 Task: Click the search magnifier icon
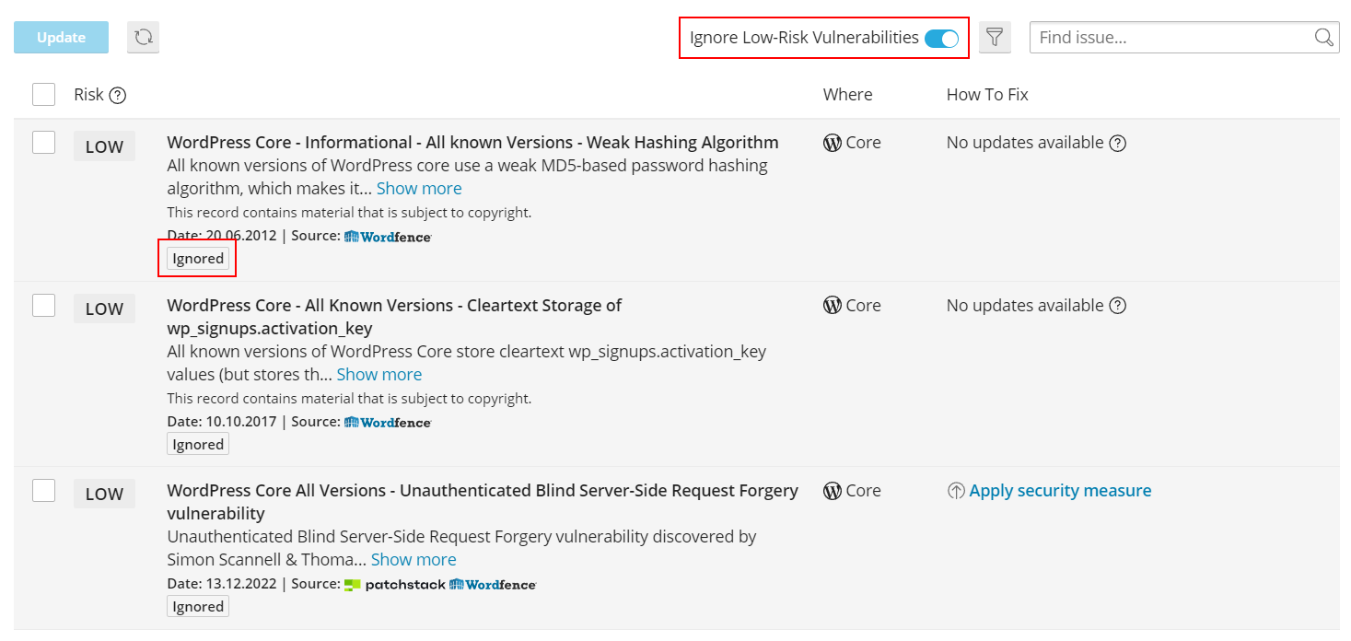pyautogui.click(x=1323, y=38)
